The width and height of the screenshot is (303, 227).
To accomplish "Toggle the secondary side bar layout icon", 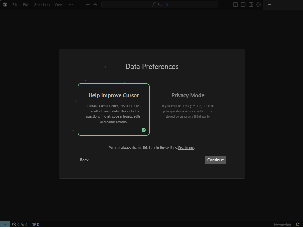I will pyautogui.click(x=251, y=4).
